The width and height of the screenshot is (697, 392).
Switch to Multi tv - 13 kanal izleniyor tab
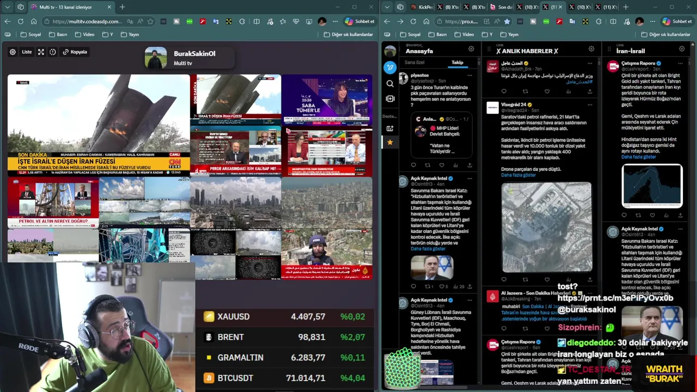tap(71, 7)
